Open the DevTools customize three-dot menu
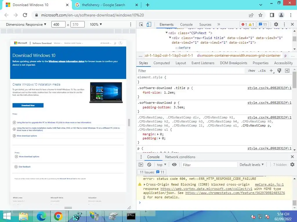The image size is (297, 222). (x=284, y=24)
